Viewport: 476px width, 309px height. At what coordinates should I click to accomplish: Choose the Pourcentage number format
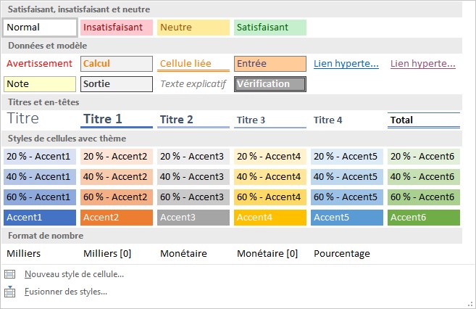342,253
